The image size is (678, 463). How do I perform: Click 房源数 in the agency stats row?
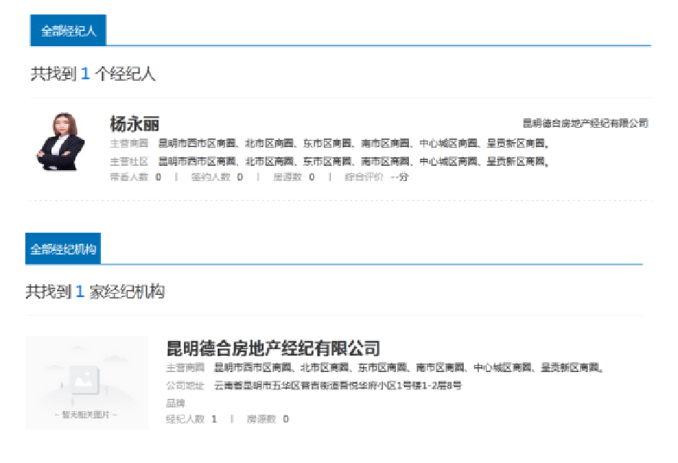click(267, 419)
